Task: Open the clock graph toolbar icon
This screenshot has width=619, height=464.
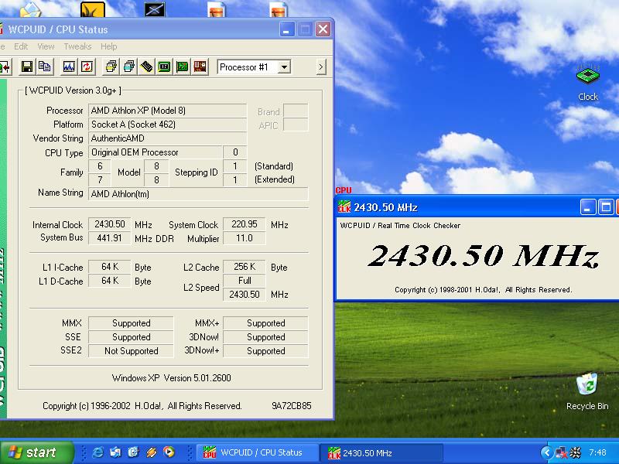Action: click(69, 67)
